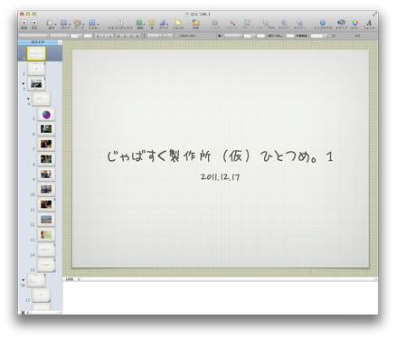Collapse the slide 16 disclosure triangle
Image resolution: width=396 pixels, height=339 pixels.
[24, 280]
